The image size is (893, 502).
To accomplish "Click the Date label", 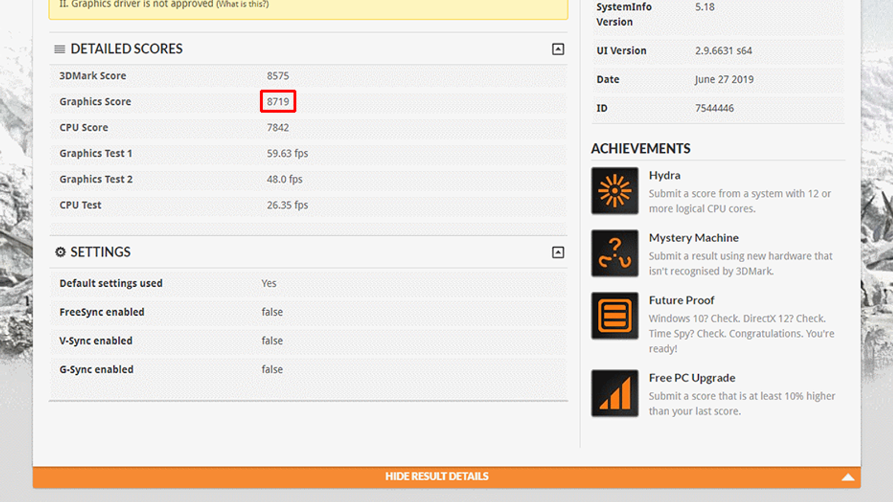I will pyautogui.click(x=608, y=80).
